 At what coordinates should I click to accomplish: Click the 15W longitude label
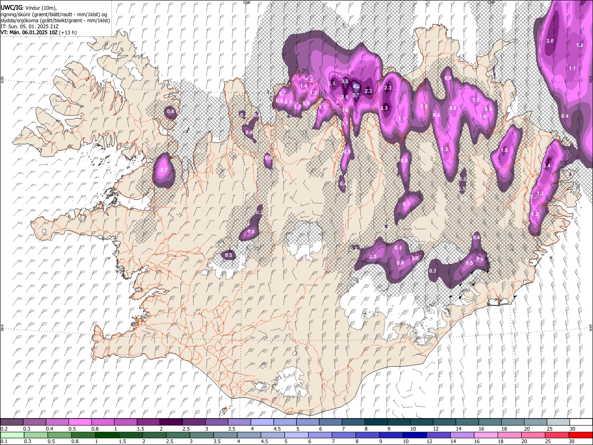pos(491,2)
